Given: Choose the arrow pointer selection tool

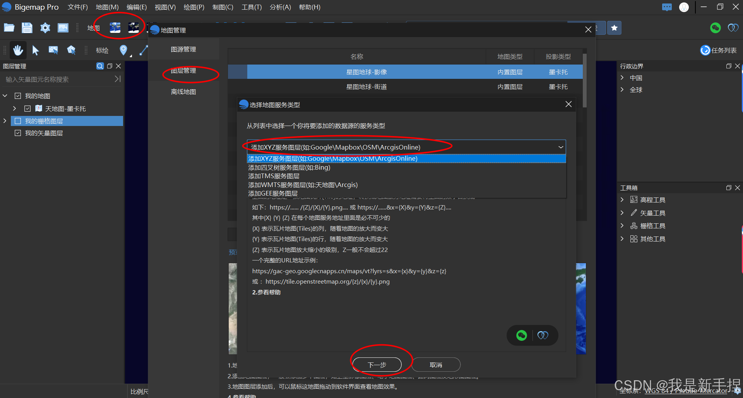Looking at the screenshot, I should (x=36, y=50).
